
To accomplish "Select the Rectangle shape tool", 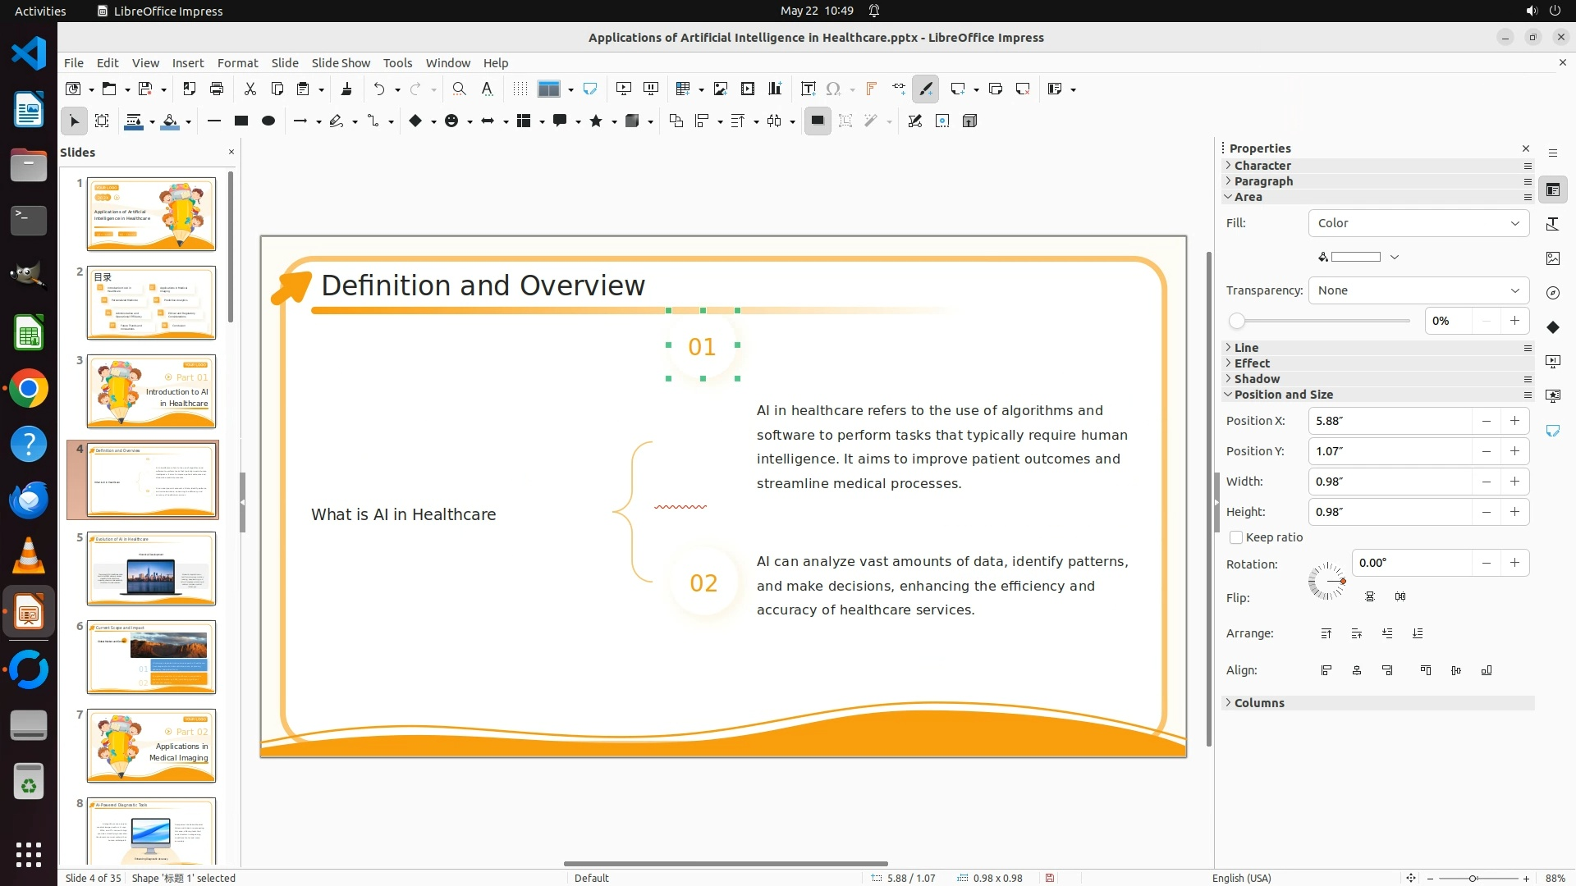I will click(x=241, y=121).
